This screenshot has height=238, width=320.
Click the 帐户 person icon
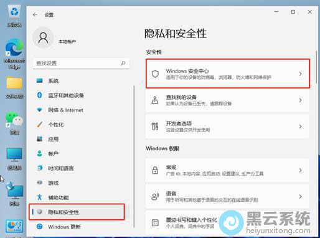click(39, 153)
